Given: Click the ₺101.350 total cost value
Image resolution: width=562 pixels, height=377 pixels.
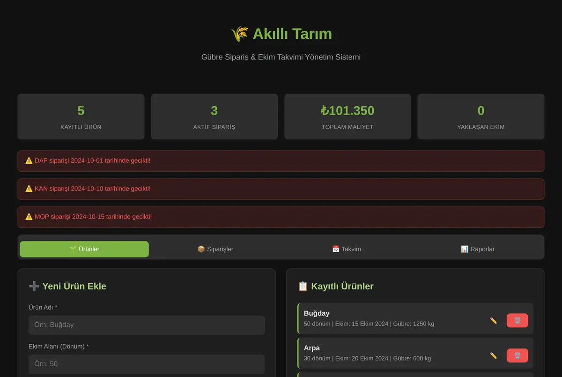Looking at the screenshot, I should click(348, 111).
